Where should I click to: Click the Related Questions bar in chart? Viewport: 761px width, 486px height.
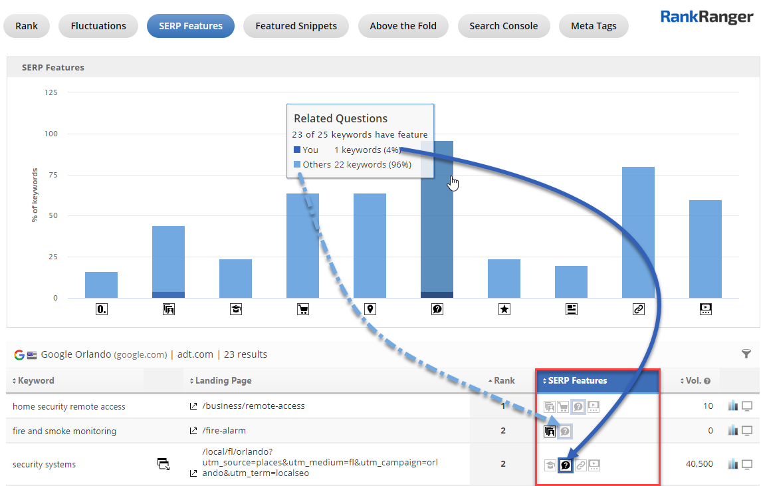[x=437, y=219]
